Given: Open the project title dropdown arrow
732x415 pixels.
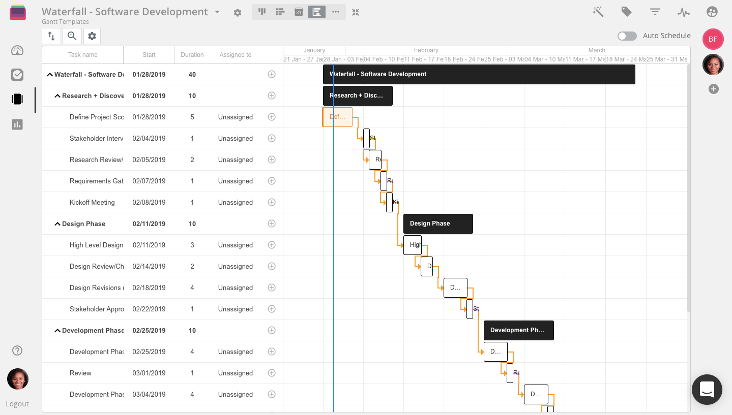Looking at the screenshot, I should click(217, 12).
